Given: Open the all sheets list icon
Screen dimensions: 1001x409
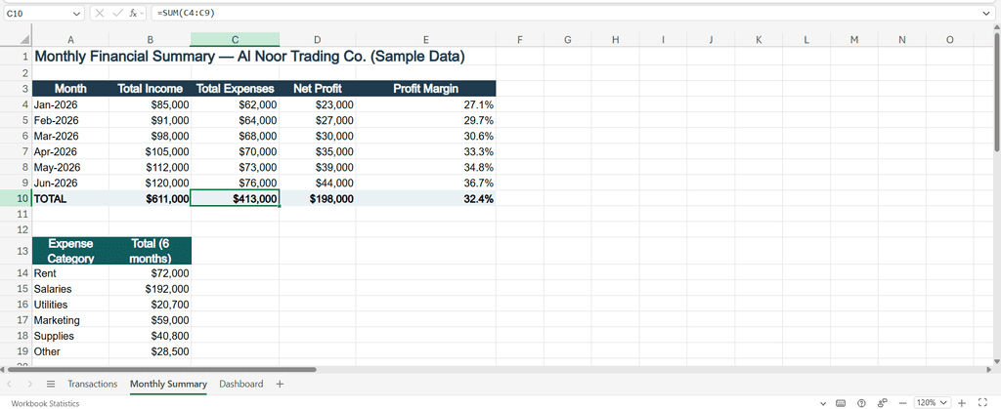Looking at the screenshot, I should coord(51,385).
